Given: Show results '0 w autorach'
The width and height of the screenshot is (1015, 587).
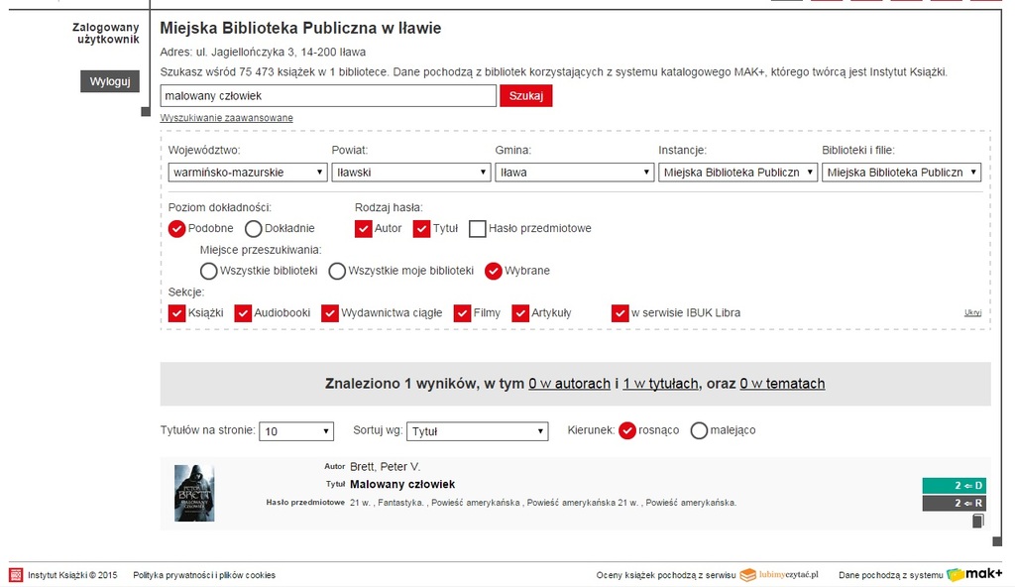Looking at the screenshot, I should (570, 384).
